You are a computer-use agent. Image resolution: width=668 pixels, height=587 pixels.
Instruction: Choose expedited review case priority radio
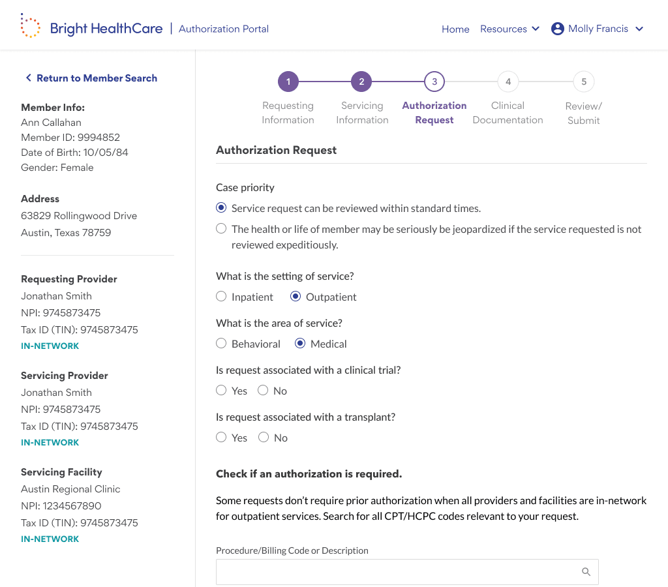221,229
